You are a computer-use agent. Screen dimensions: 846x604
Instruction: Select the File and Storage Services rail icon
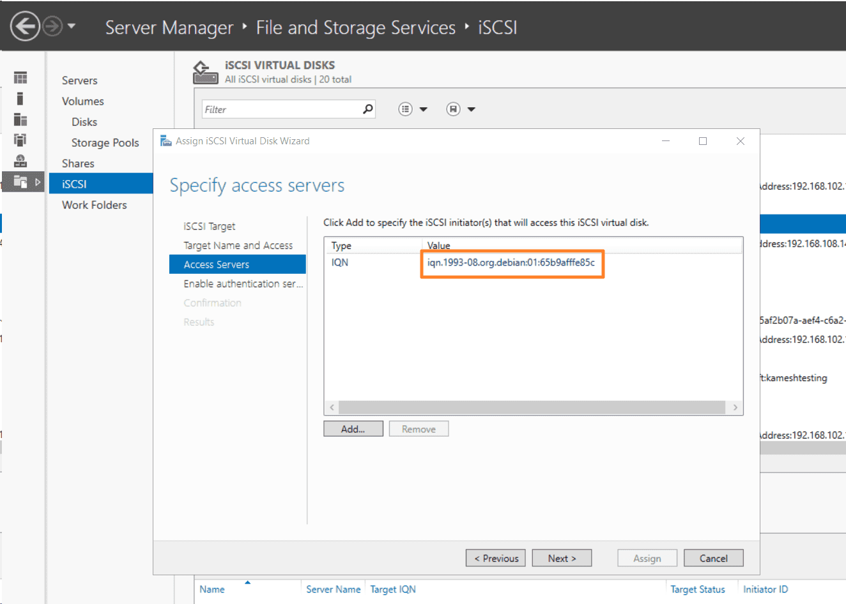20,182
